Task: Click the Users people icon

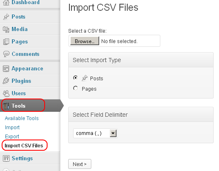Action: (6, 93)
